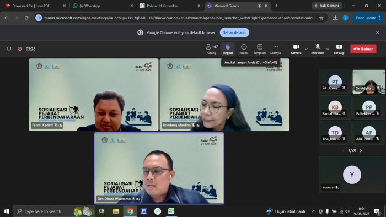Image resolution: width=386 pixels, height=217 pixels.
Task: Click the shield privacy icon
Action: 9,49
